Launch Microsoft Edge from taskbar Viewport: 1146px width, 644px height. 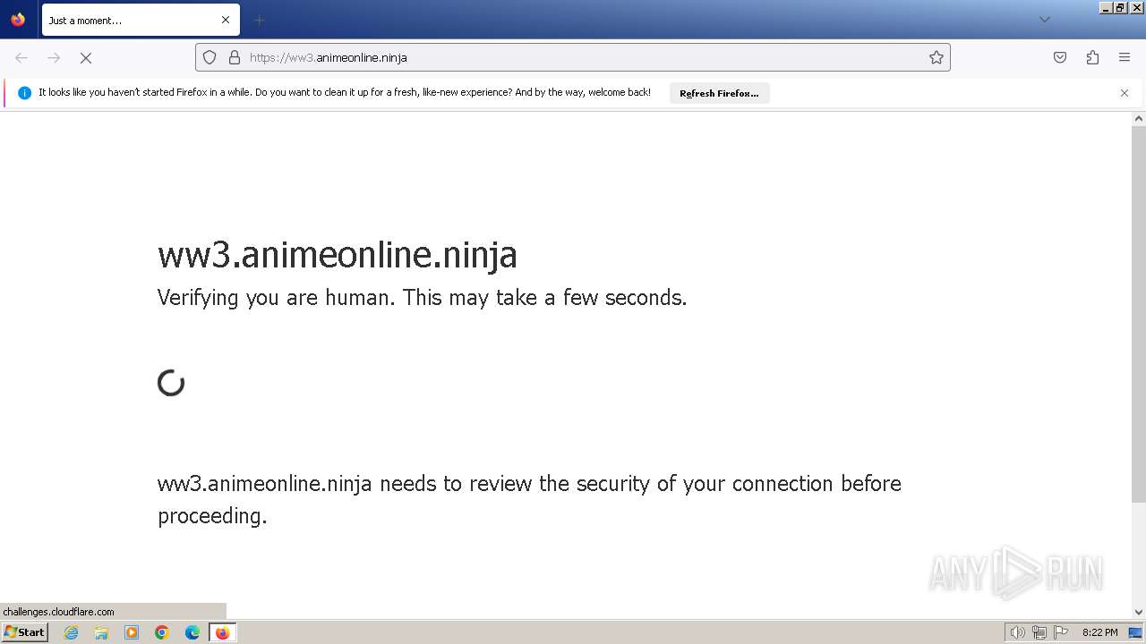coord(192,632)
